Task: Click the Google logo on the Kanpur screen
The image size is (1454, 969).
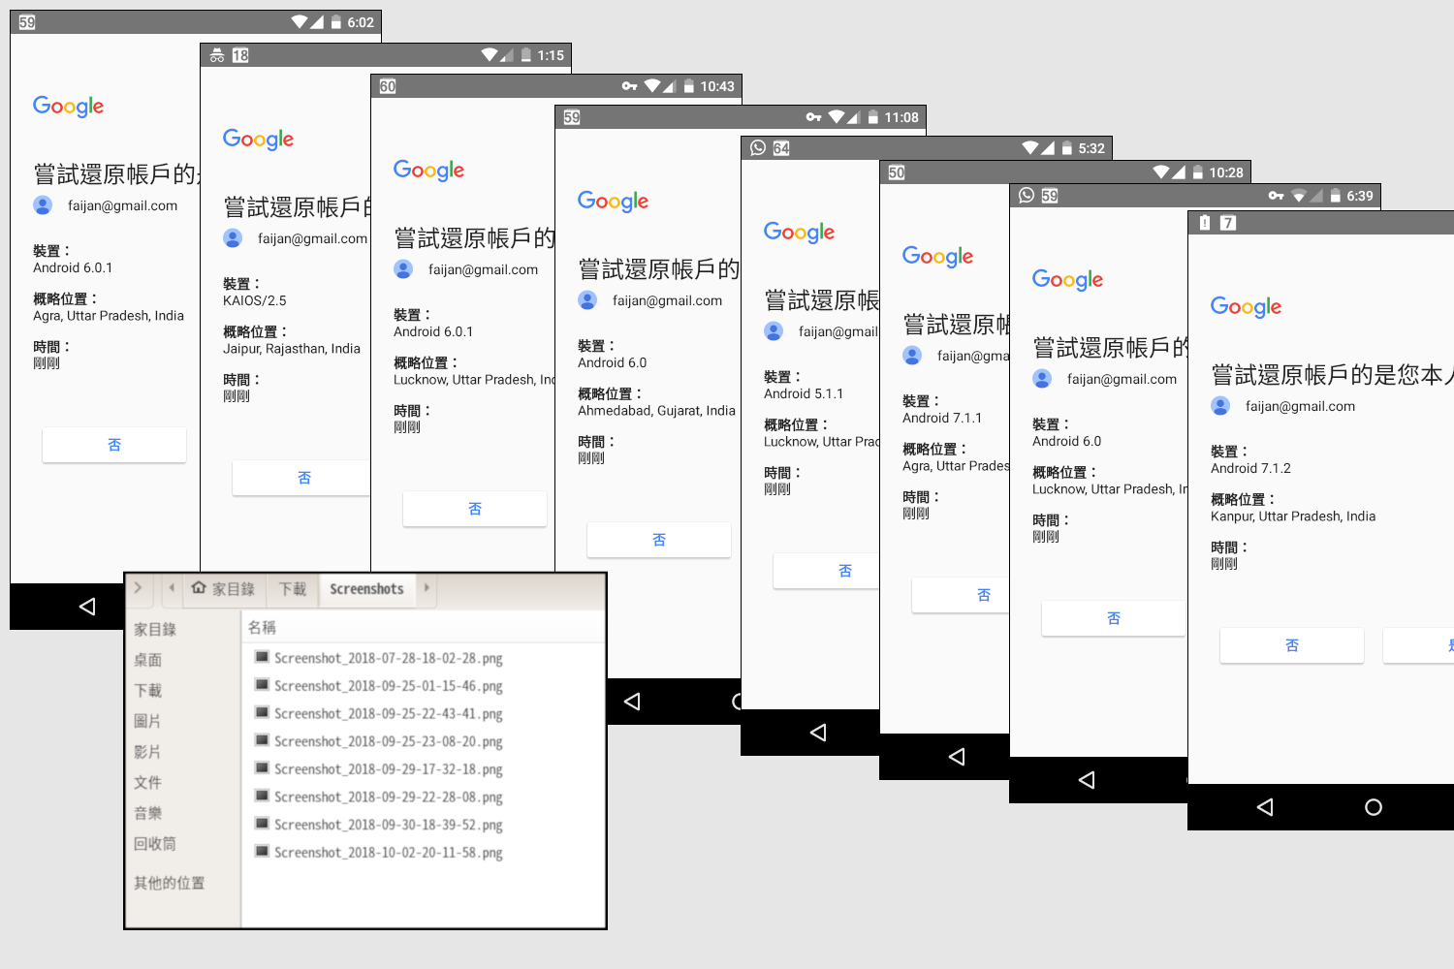Action: pyautogui.click(x=1247, y=307)
